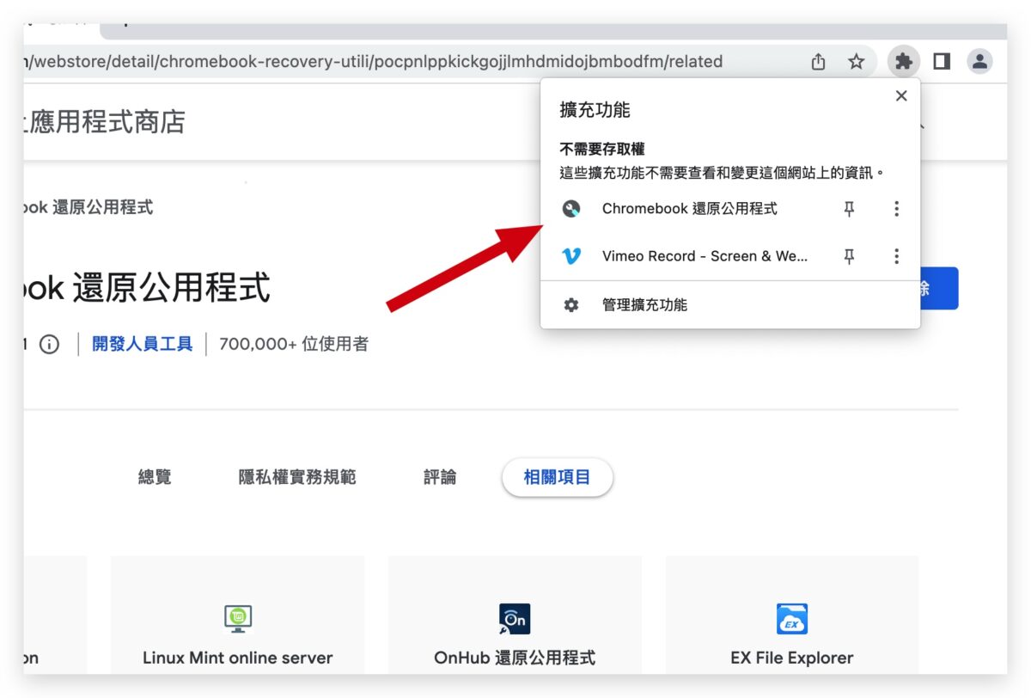Switch to the 總覽 tab
1031x698 pixels.
tap(155, 477)
